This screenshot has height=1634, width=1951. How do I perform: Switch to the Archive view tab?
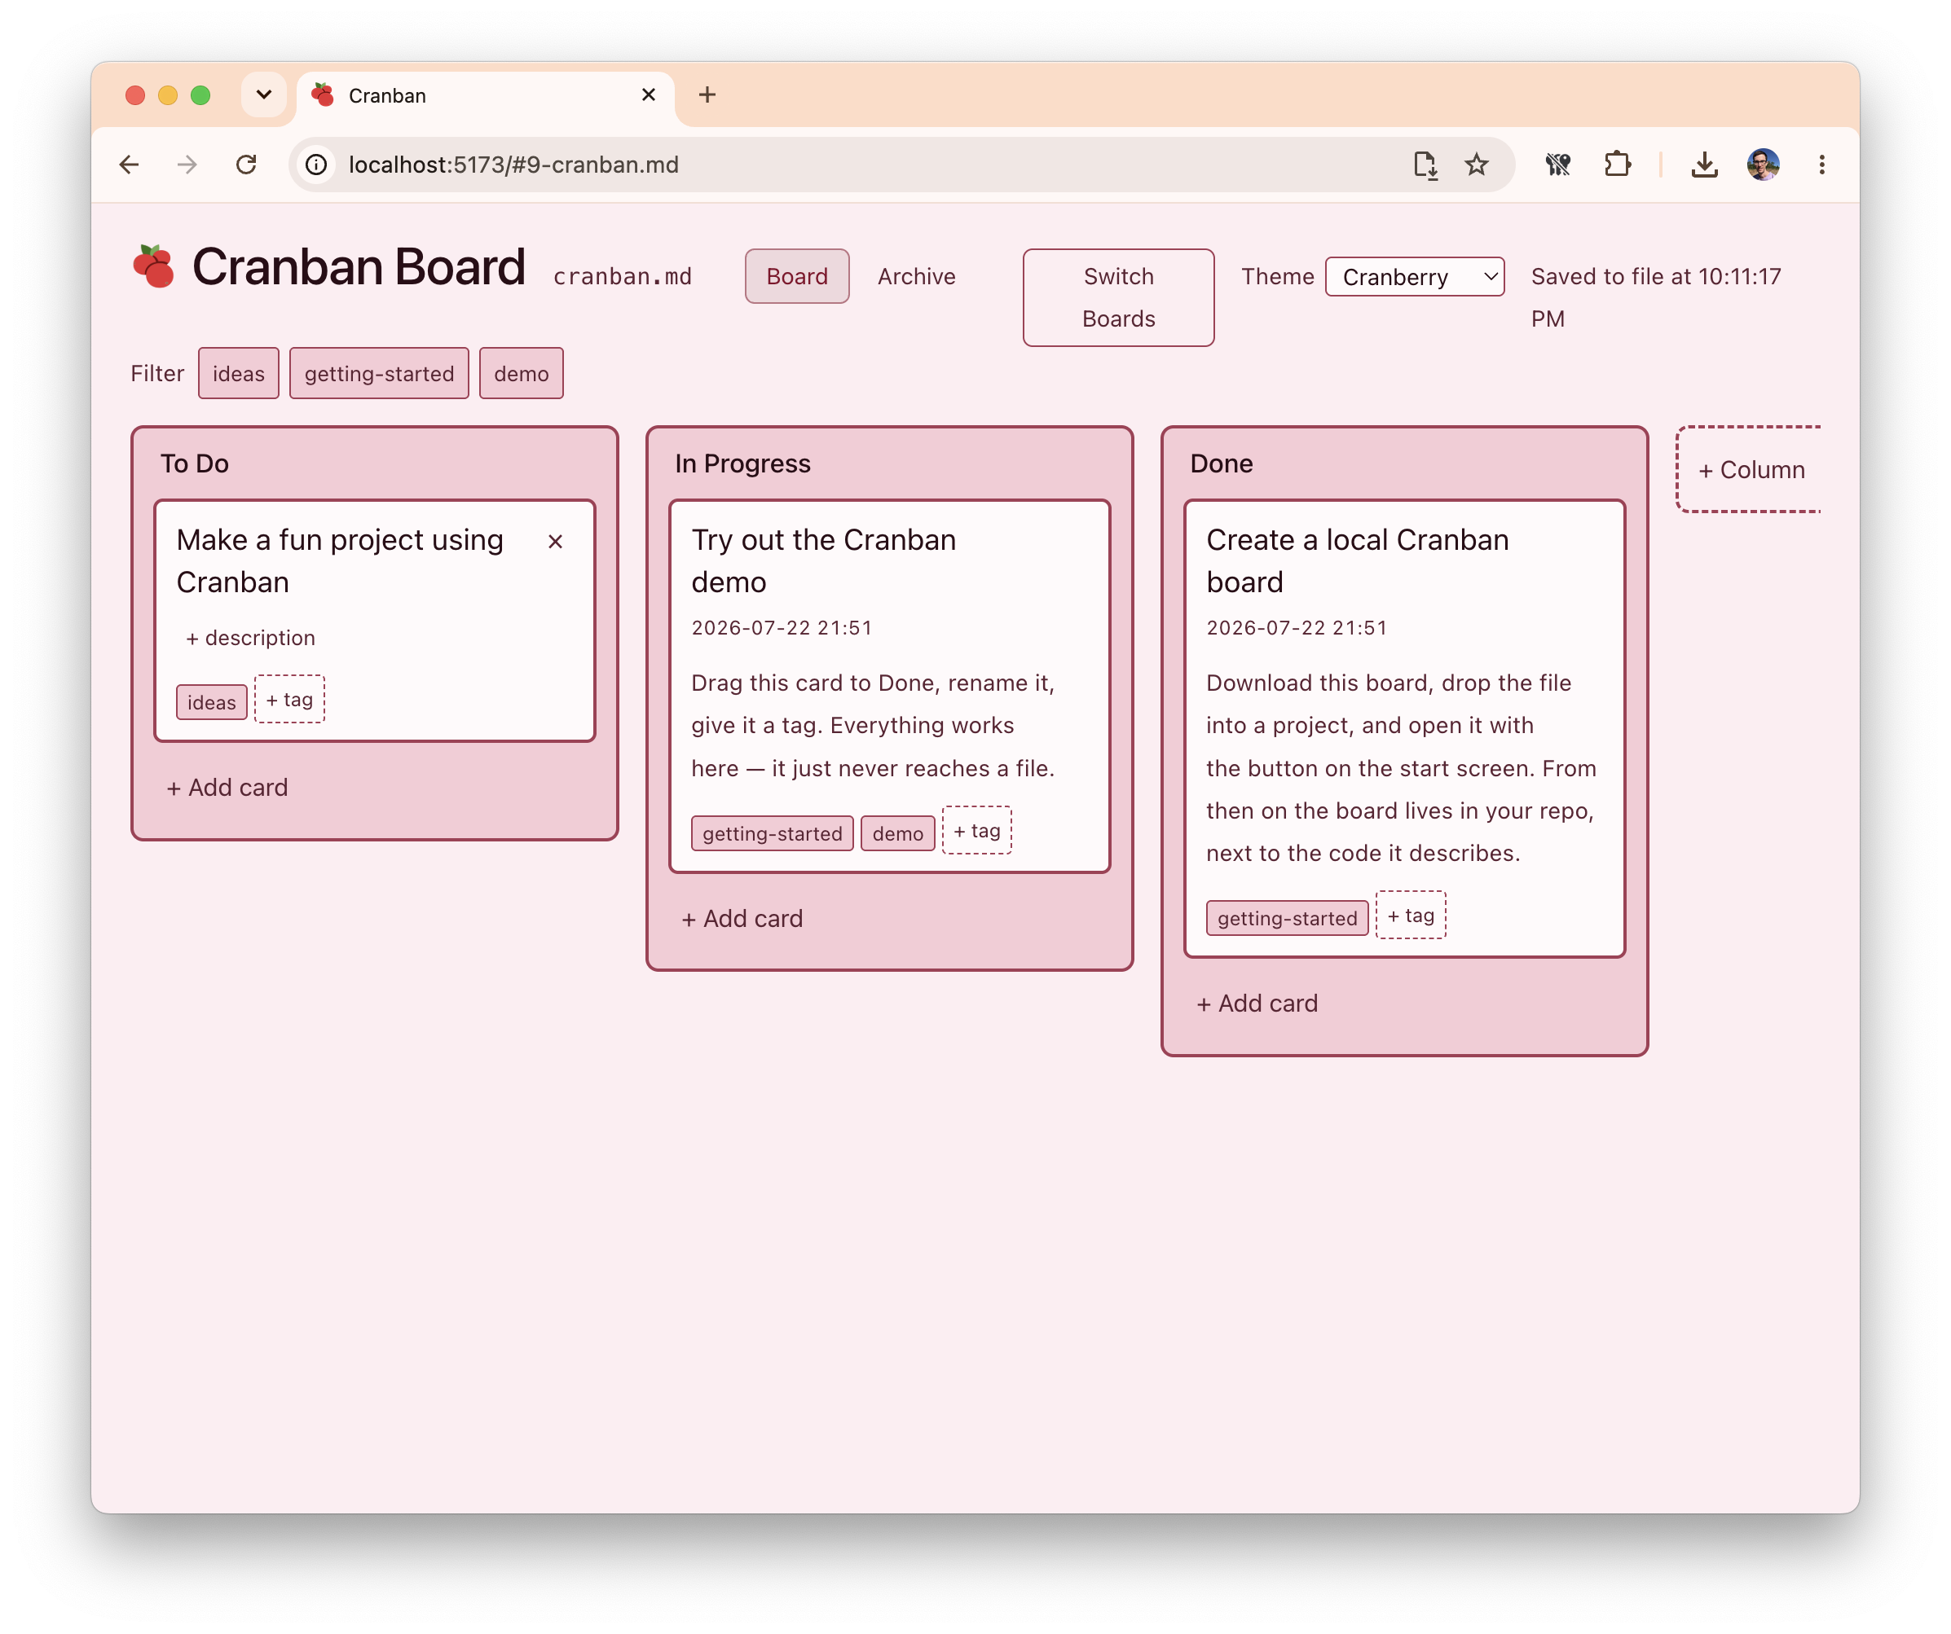pos(916,276)
